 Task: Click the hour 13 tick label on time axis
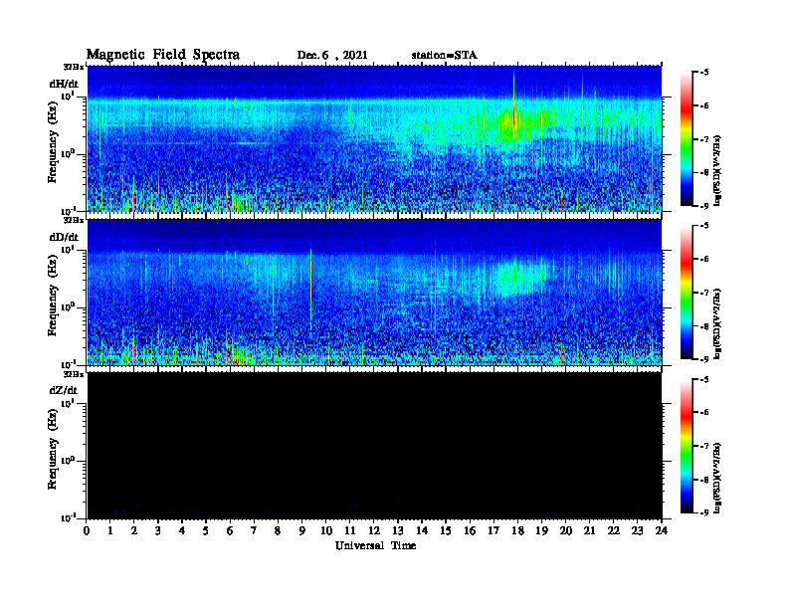click(398, 530)
